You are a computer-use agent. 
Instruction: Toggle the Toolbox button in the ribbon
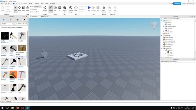pyautogui.click(x=51, y=9)
